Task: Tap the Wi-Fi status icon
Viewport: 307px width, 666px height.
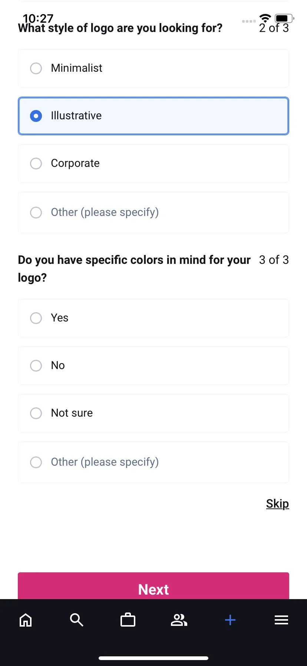Action: [x=265, y=18]
